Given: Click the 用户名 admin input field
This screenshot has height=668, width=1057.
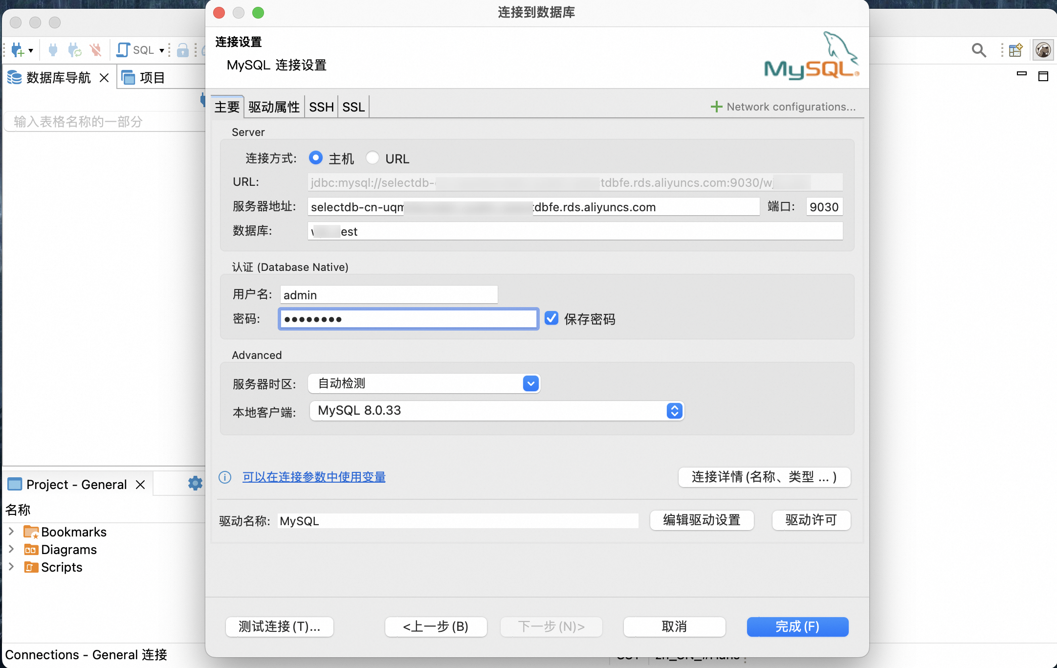Looking at the screenshot, I should point(389,295).
